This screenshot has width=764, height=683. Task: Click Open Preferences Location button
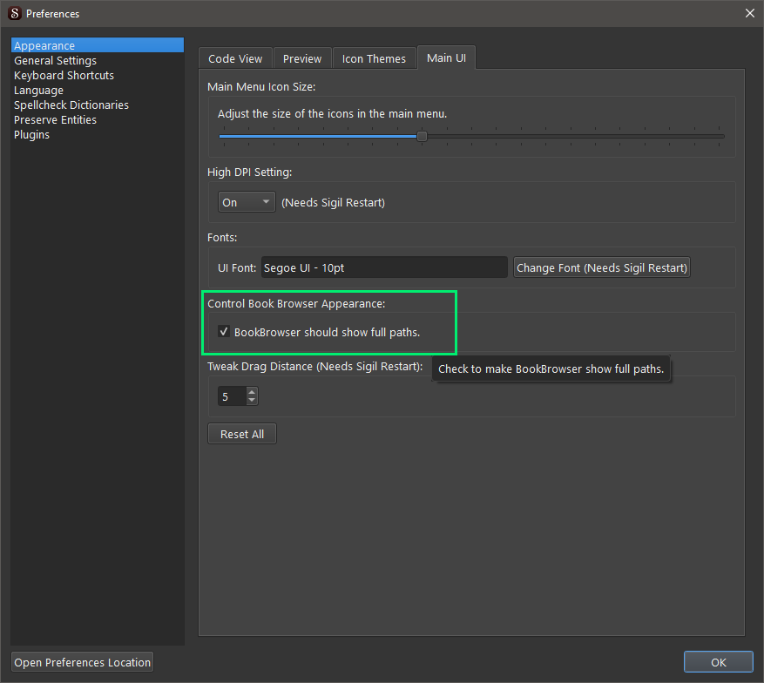coord(83,662)
